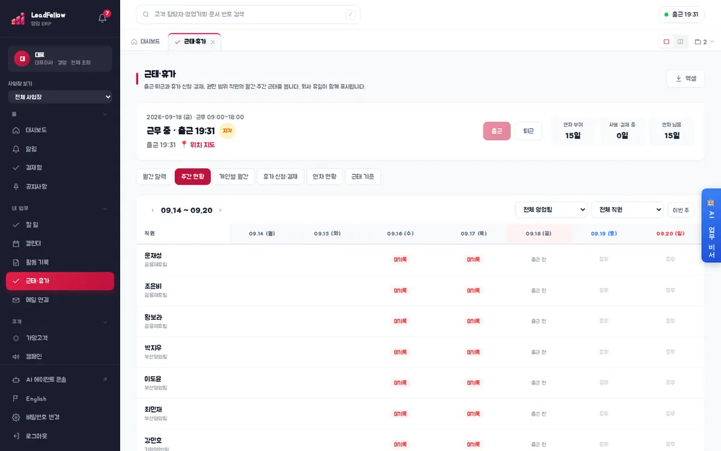Screen dimensions: 721x451
Task: Click the English language flag icon
Action: [x=16, y=399]
